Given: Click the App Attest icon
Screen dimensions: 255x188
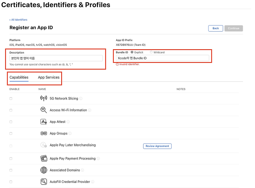Looking at the screenshot, I should (44, 122).
